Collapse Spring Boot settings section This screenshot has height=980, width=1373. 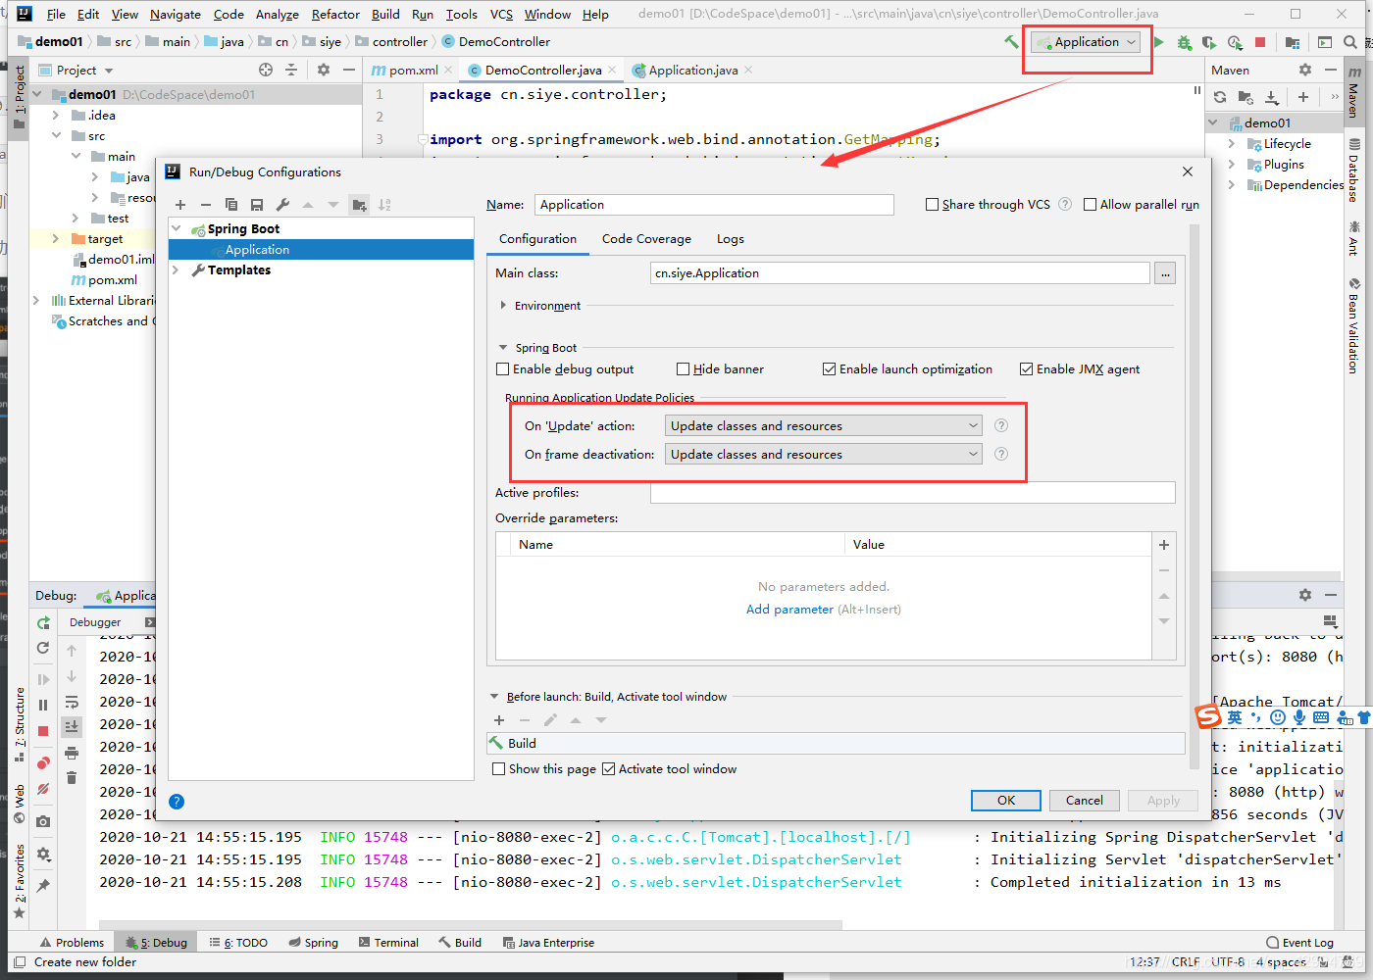coord(503,348)
